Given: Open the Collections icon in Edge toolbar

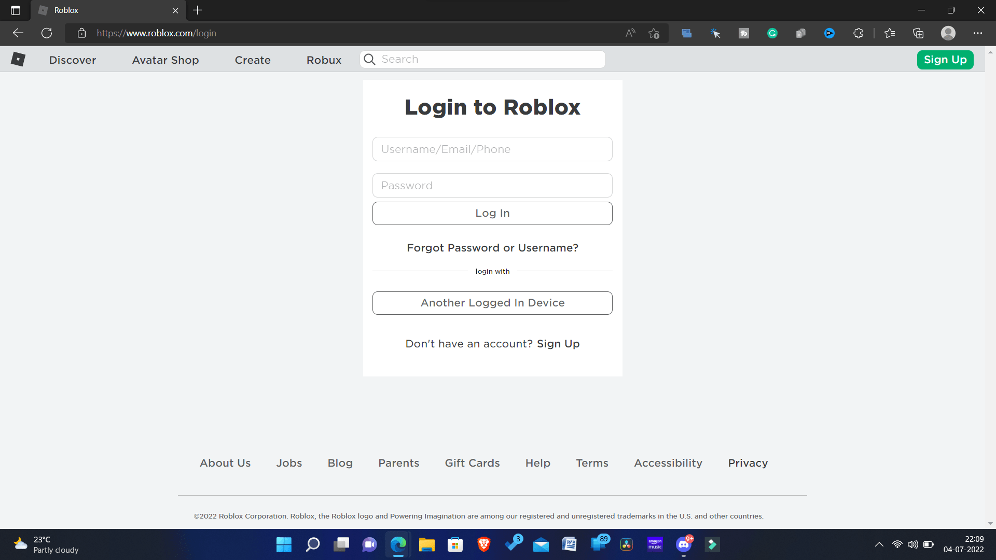Looking at the screenshot, I should [x=918, y=33].
